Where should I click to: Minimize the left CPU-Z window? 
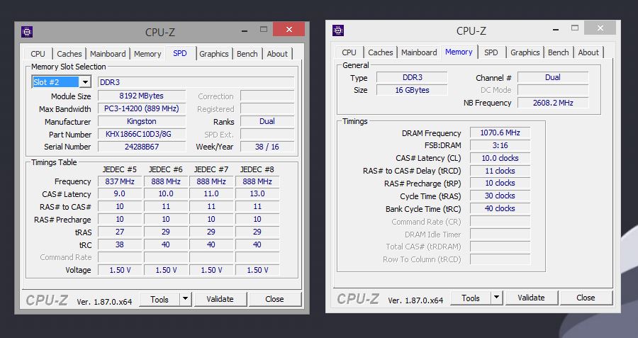point(245,30)
